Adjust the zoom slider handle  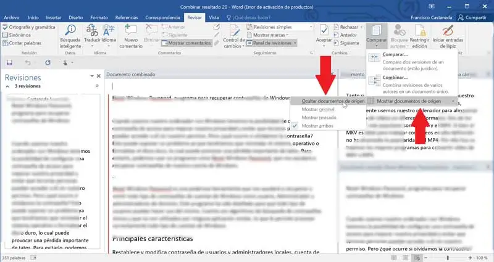tap(447, 258)
